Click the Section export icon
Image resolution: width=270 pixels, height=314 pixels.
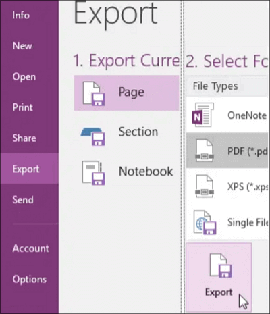point(93,136)
